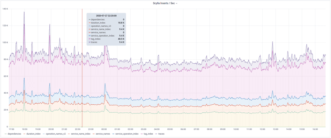
Task: Click the 17:00 x-axis label
Action: [x=11, y=129]
